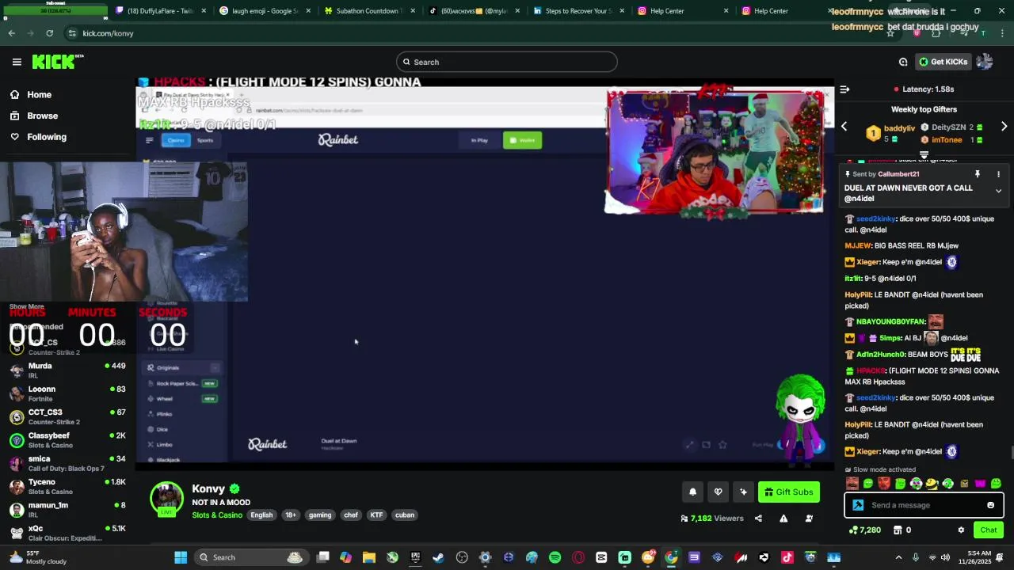
Task: Open the Kick hamburger menu
Action: [17, 62]
